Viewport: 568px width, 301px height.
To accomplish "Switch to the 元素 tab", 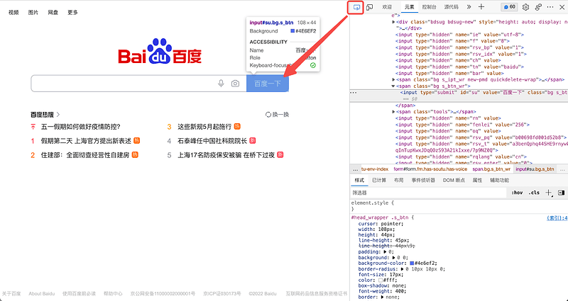I will click(410, 7).
